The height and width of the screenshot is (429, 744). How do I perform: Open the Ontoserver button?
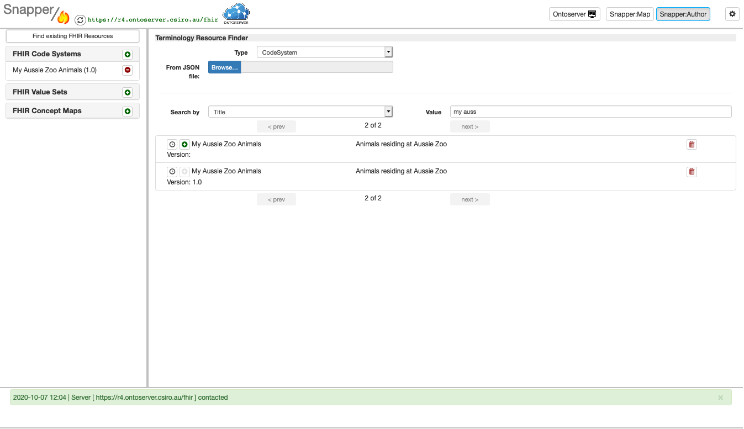coord(574,14)
